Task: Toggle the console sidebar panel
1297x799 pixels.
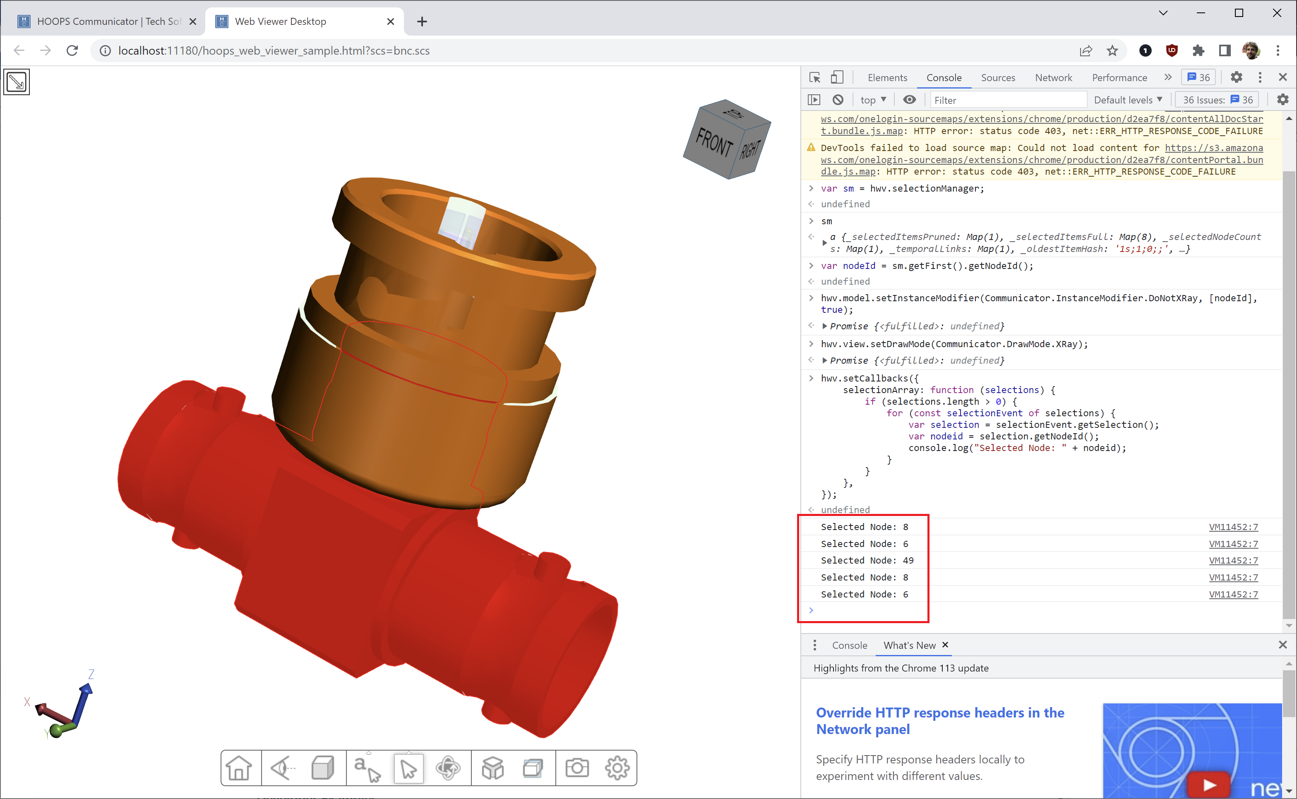Action: [x=814, y=100]
